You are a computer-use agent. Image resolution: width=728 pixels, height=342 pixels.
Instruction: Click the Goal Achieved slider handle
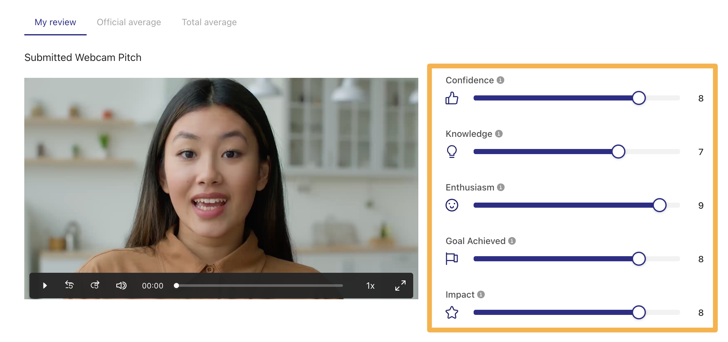tap(639, 259)
